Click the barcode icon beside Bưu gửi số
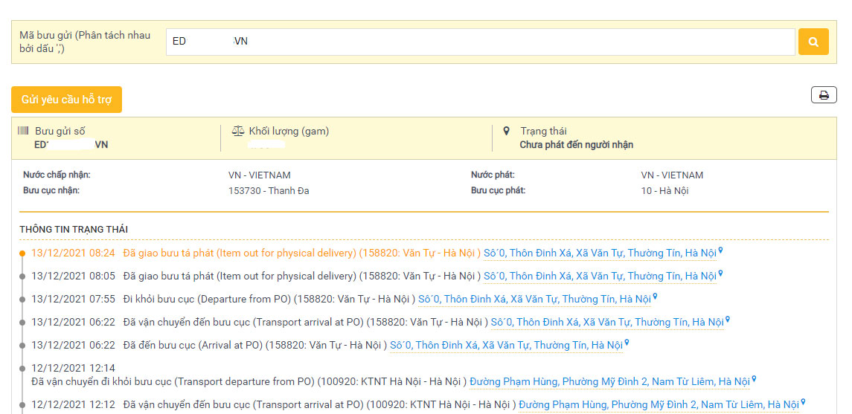The image size is (852, 414). [x=24, y=131]
